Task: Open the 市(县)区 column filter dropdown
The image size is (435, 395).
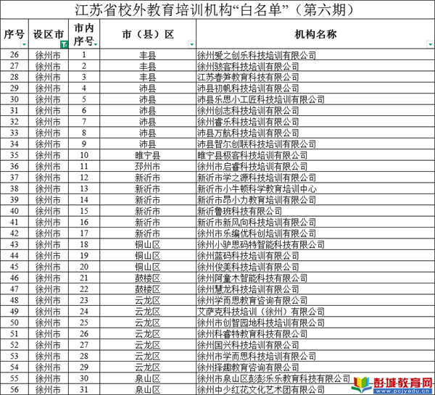Action: point(191,44)
